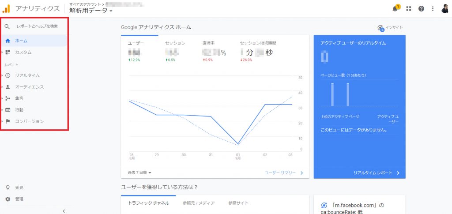Expand the オーディエンス tree arrow
Screen dimensions: 452x214
click(2, 87)
